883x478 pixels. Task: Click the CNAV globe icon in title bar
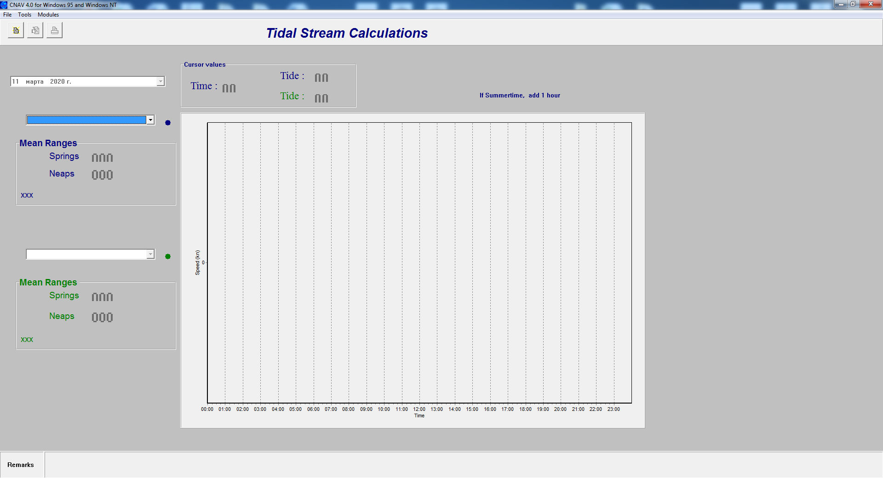[x=4, y=5]
